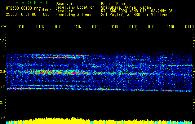
Task: Click the 0.7 frequency axis label
Action: pyautogui.click(x=3, y=102)
